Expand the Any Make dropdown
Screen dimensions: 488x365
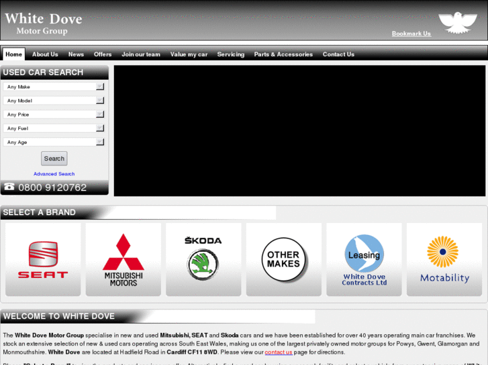(x=54, y=86)
